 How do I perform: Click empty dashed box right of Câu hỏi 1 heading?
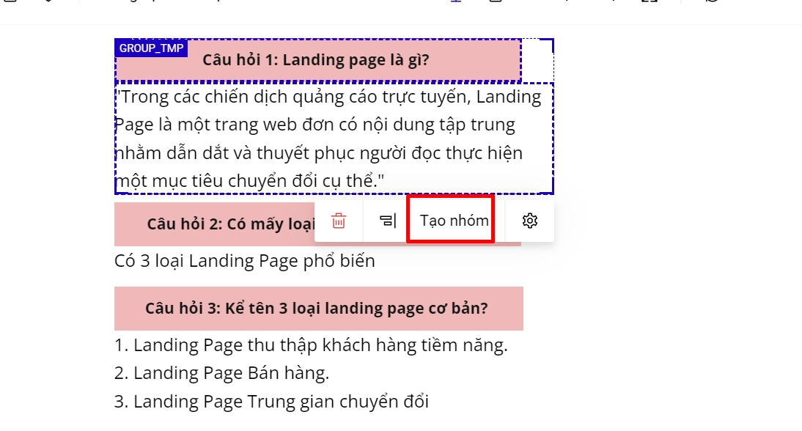(537, 60)
